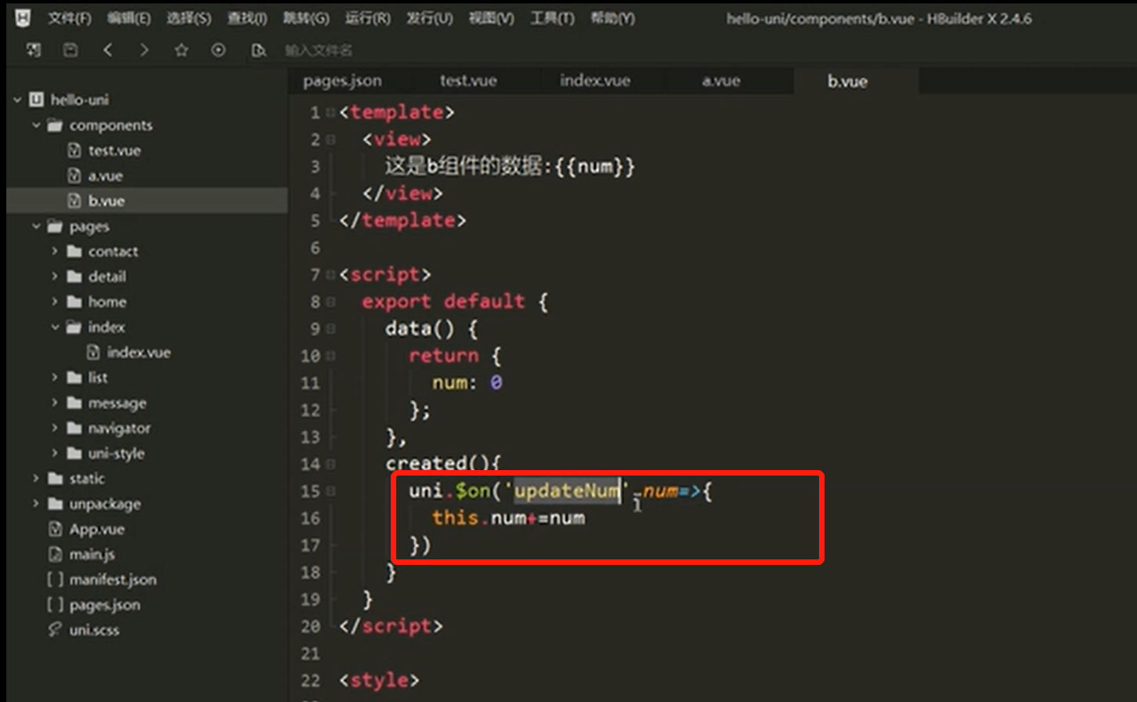Screen dimensions: 1137x702
Task: Click the run circle toolbar icon
Action: point(218,50)
